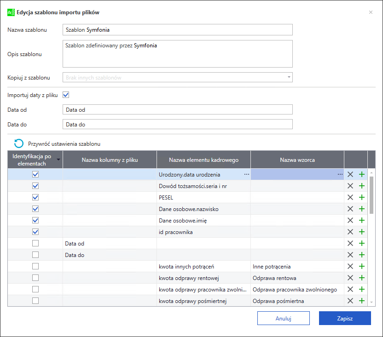Click the Zapisz button
Screen dimensions: 383x337
coord(345,318)
